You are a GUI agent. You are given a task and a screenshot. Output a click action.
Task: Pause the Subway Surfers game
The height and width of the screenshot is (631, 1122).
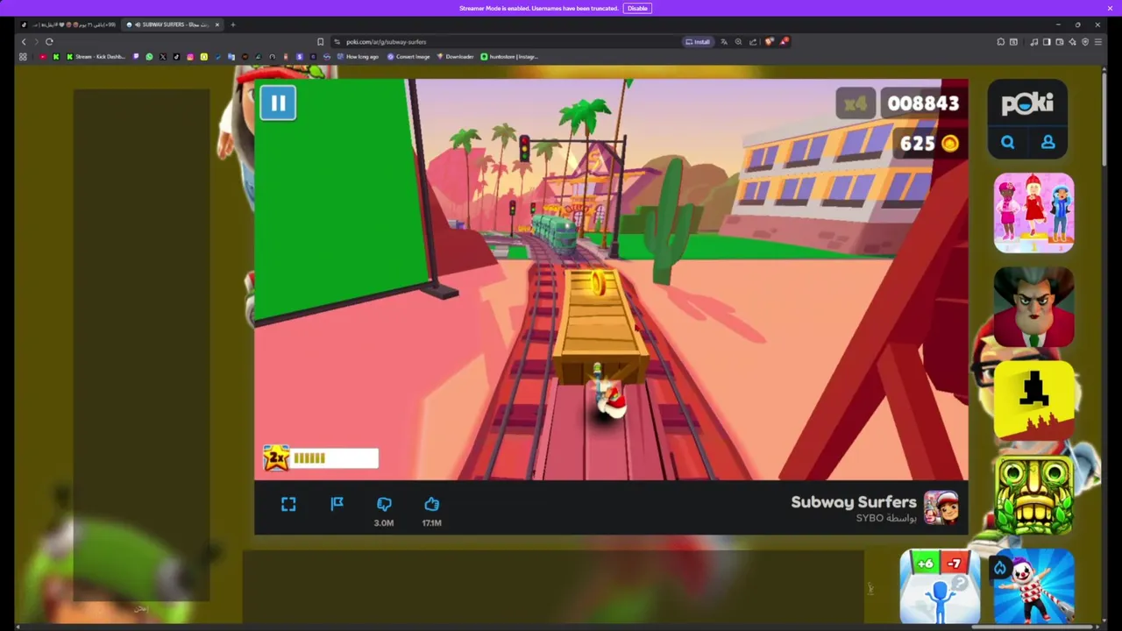pyautogui.click(x=278, y=103)
